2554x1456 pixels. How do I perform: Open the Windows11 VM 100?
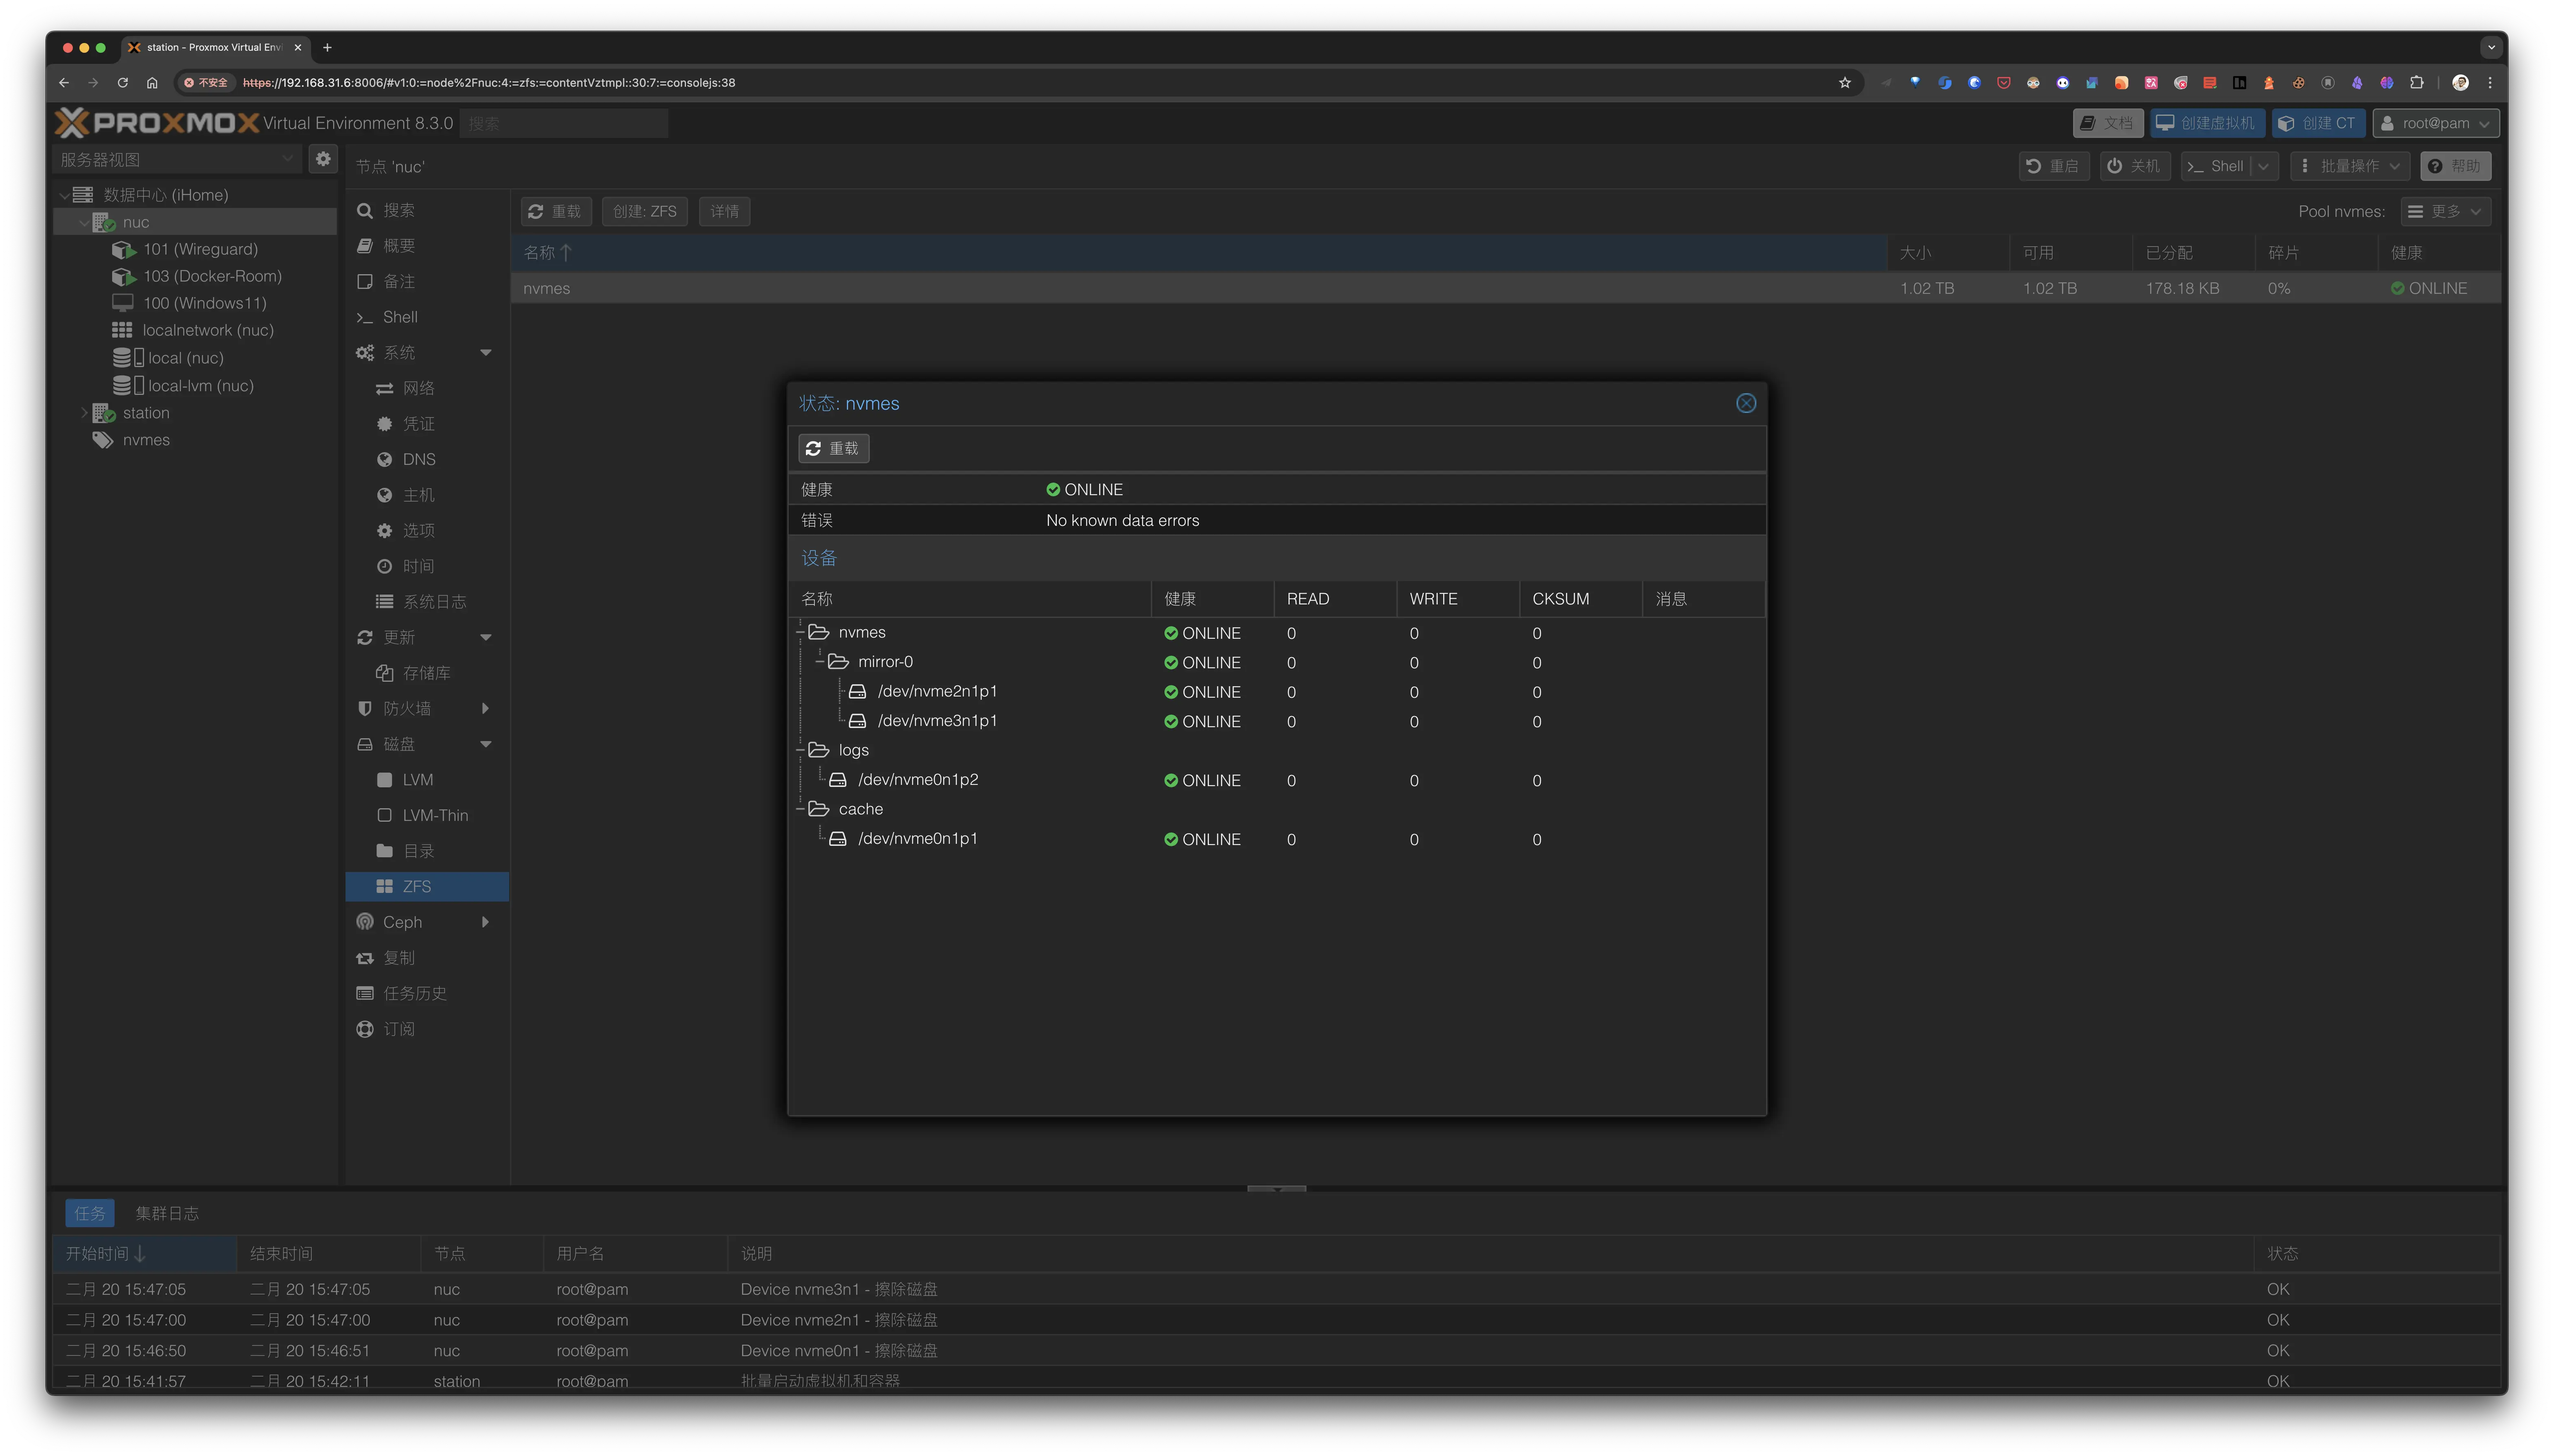click(204, 303)
